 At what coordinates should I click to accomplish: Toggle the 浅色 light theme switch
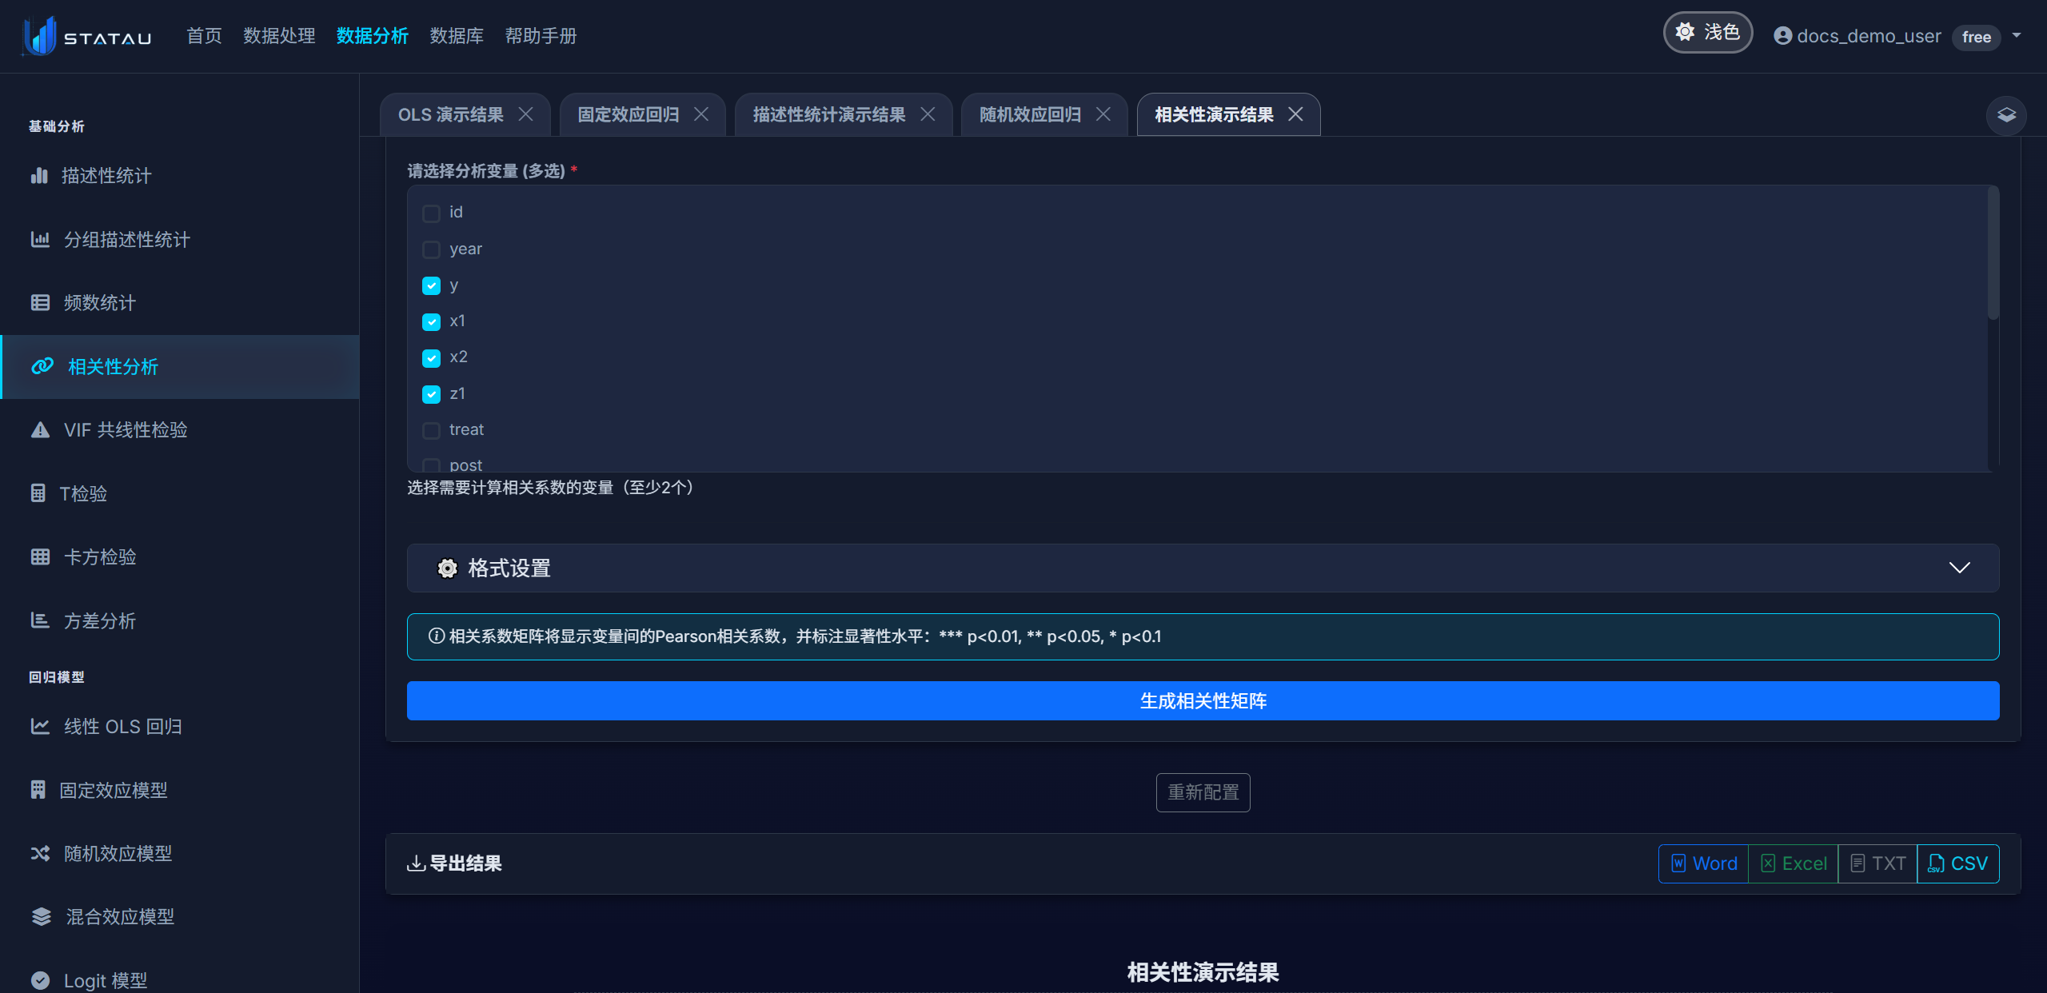pos(1707,33)
